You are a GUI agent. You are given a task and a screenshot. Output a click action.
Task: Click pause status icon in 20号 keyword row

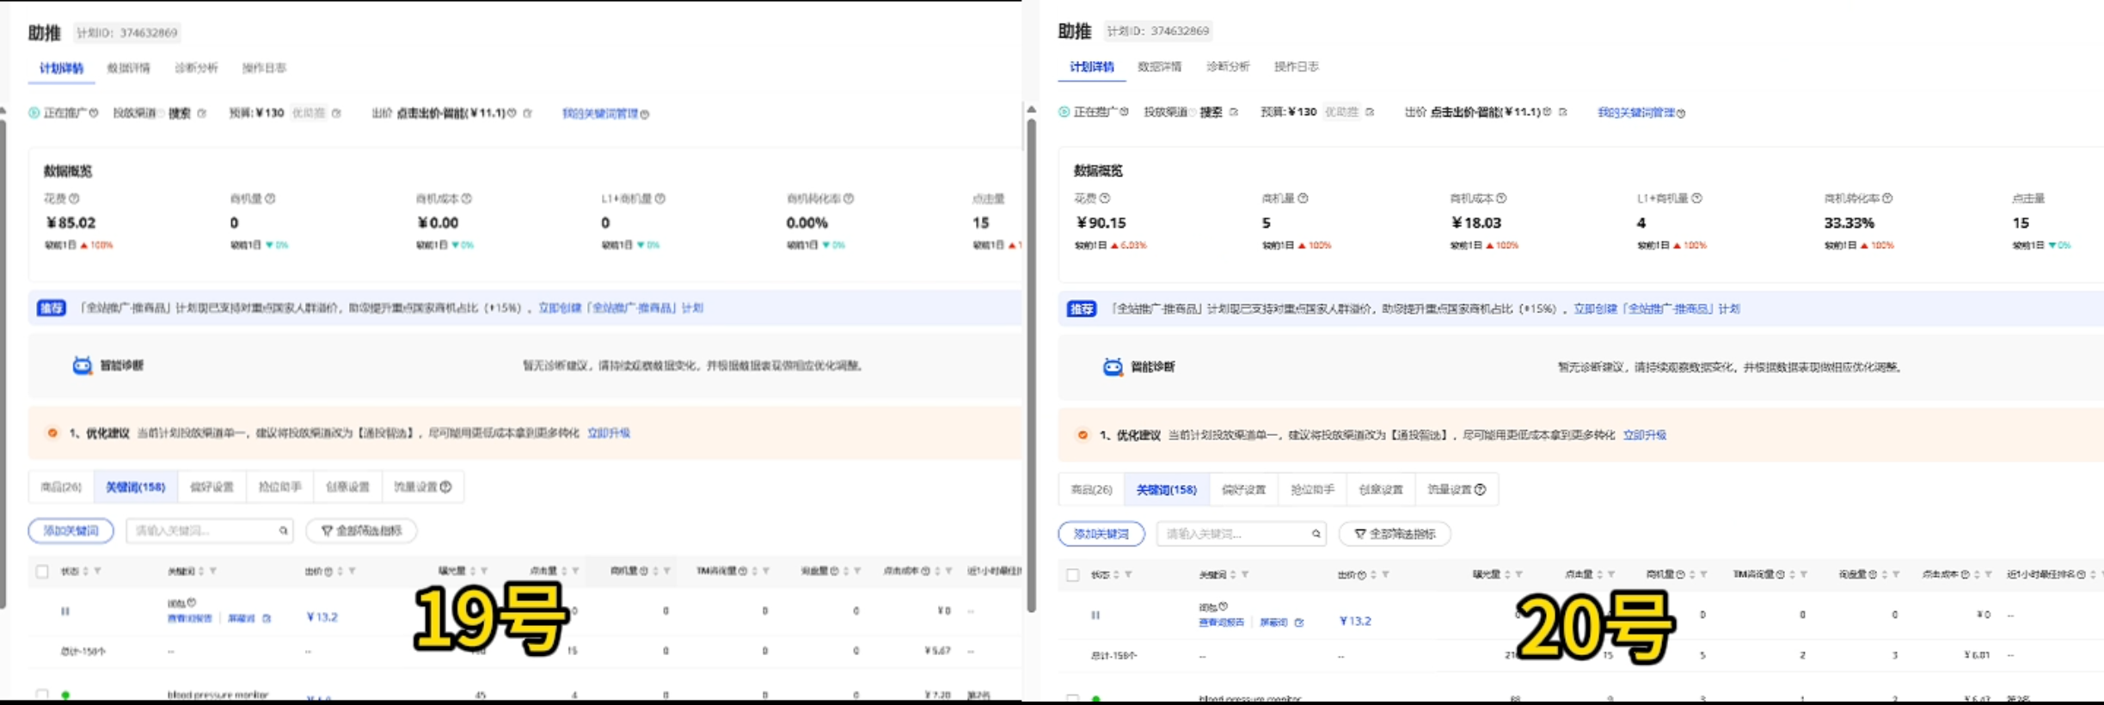coord(1095,615)
